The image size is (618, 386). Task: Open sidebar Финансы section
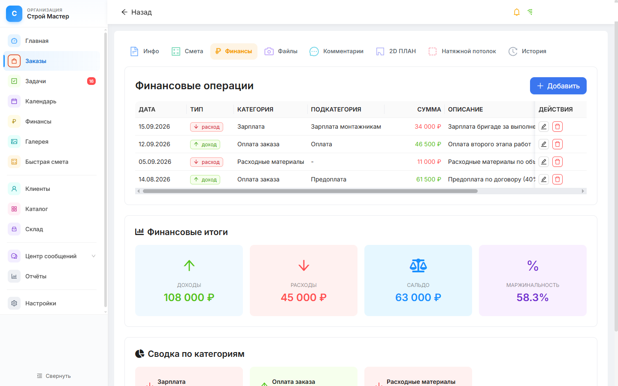point(51,121)
